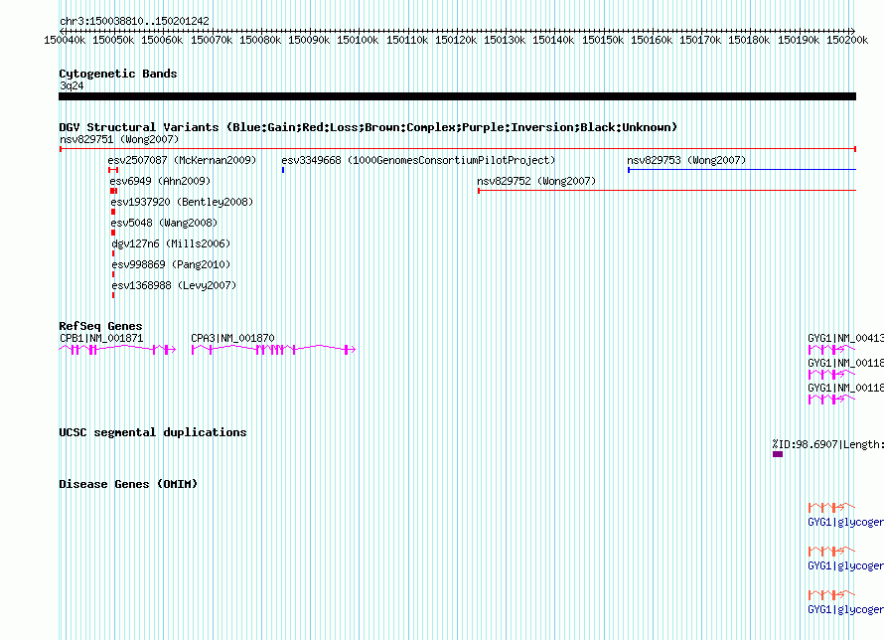Open variant nsv829753 (Wong2007) label
884x640 pixels.
tap(686, 160)
